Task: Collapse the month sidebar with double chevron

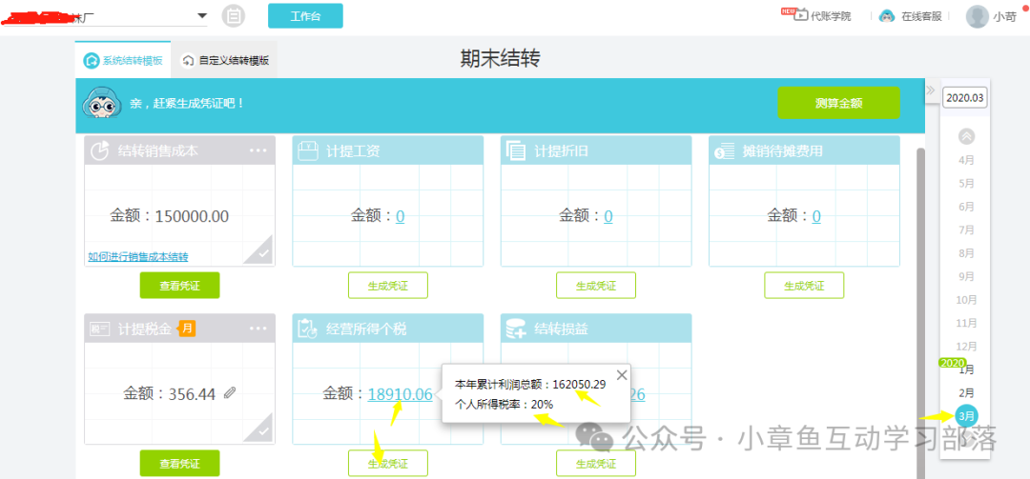Action: point(930,90)
